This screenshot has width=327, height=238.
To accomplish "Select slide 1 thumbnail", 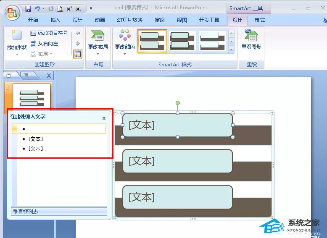I will tap(32, 96).
